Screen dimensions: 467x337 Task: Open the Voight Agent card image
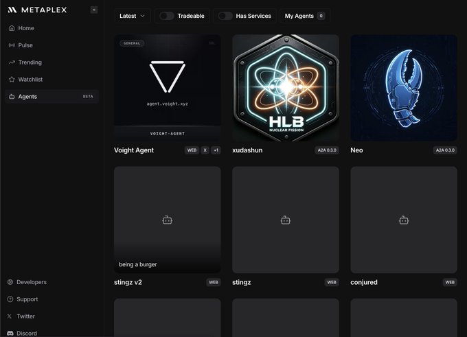point(168,88)
